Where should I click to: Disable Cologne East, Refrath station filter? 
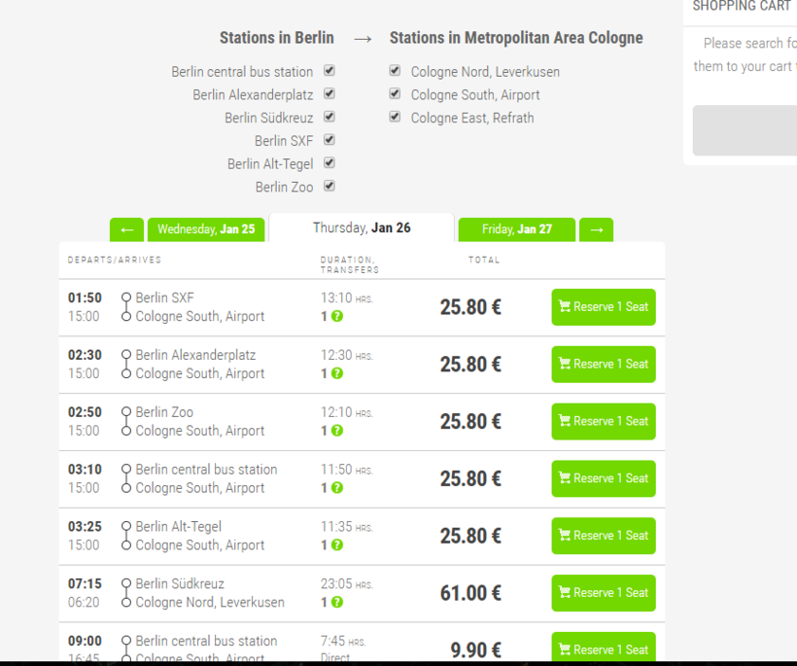(x=395, y=117)
